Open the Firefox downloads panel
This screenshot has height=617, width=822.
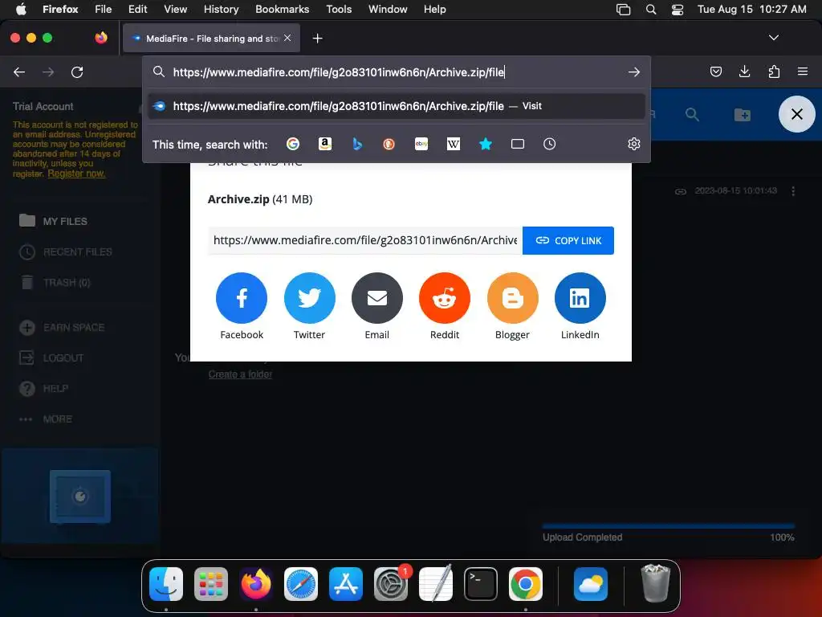coord(744,72)
